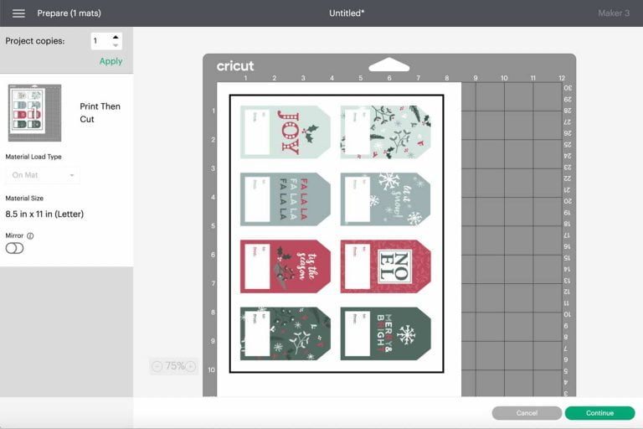Viewport: 643px width, 429px height.
Task: Click the NOEL gift tag
Action: (x=385, y=266)
